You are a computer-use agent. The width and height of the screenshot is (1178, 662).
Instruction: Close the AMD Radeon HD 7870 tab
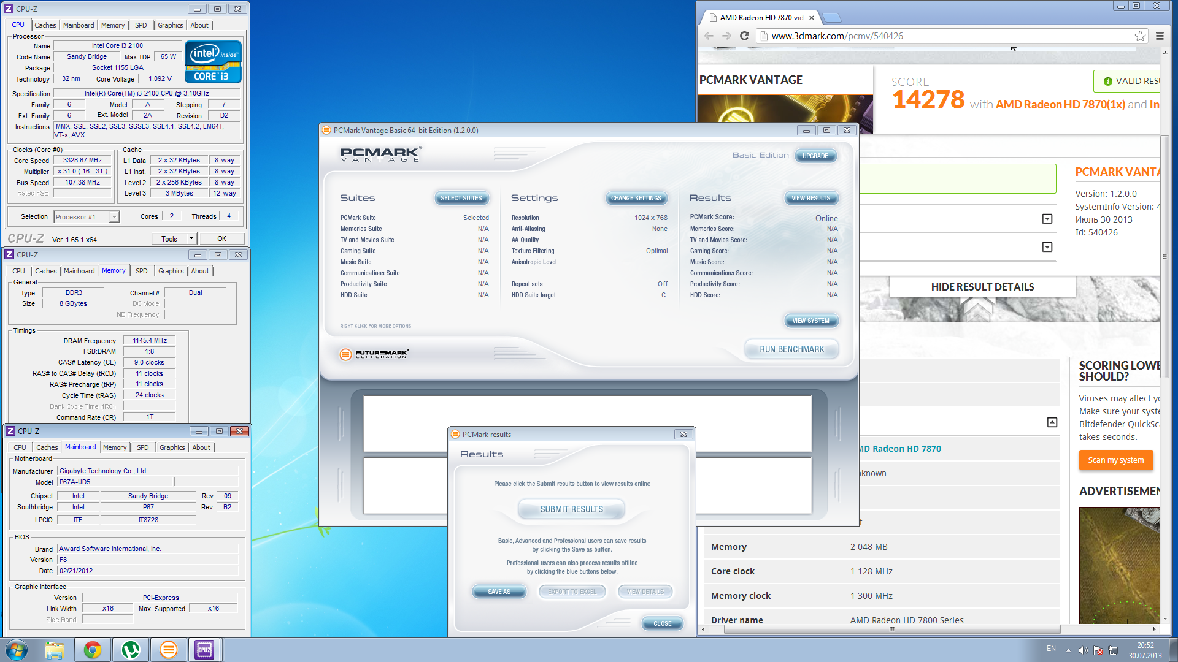(812, 18)
